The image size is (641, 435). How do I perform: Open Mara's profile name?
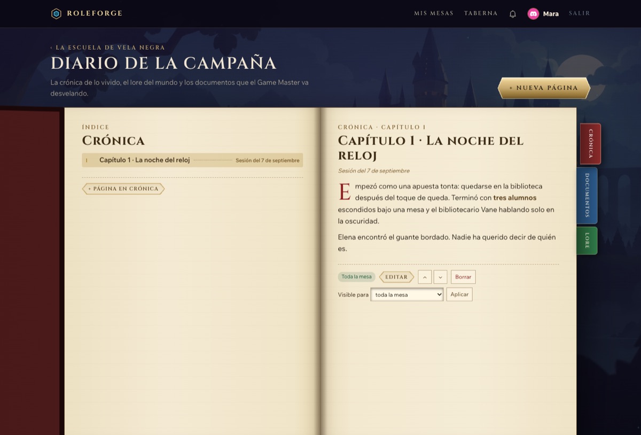point(551,14)
